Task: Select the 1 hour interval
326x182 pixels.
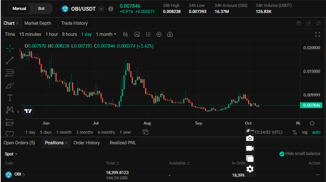Action: pyautogui.click(x=52, y=34)
